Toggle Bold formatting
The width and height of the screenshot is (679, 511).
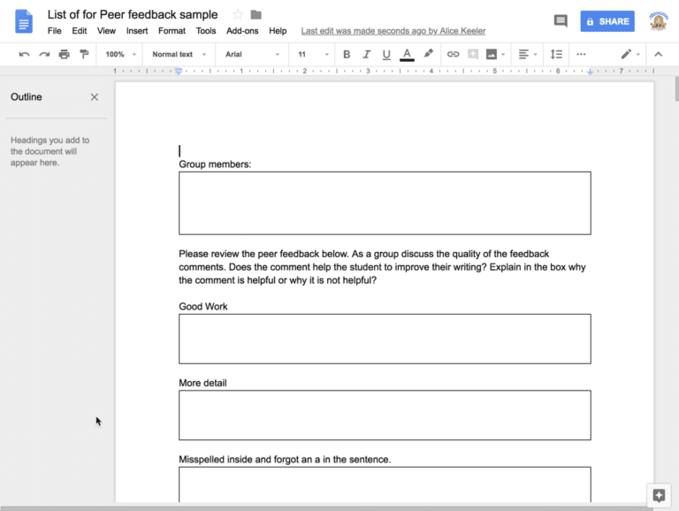[347, 54]
